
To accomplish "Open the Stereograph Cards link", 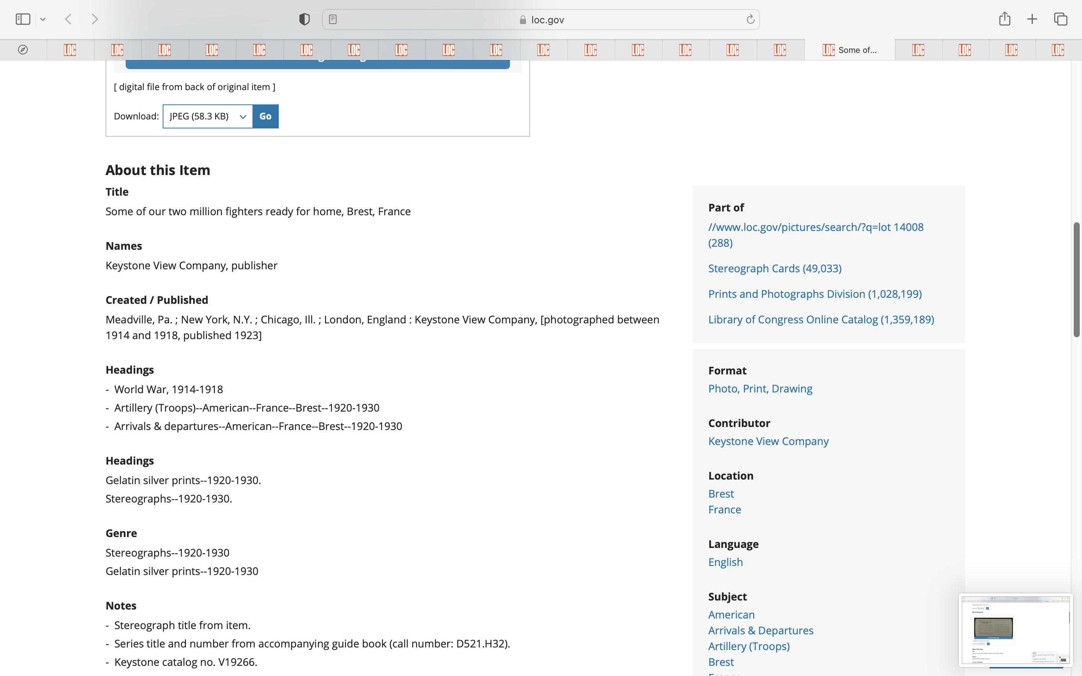I will coord(774,268).
